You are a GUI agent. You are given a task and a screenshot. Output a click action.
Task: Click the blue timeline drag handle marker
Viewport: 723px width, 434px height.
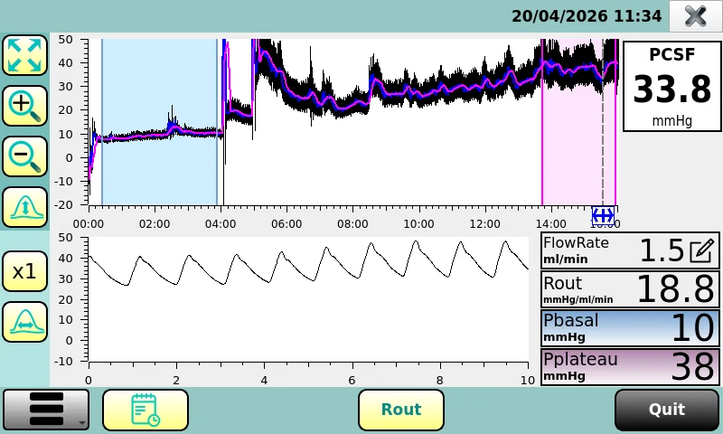603,215
